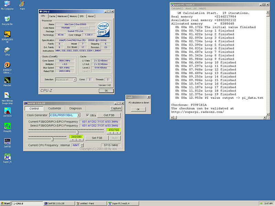Click the 'Intel Core 2 Duo E8500' name field
This screenshot has height=206, width=275.
75,24
